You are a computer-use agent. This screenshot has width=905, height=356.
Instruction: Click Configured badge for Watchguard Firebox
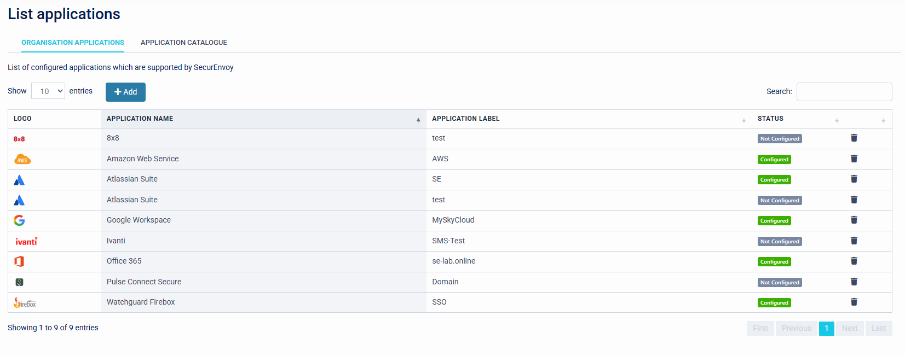coord(774,303)
